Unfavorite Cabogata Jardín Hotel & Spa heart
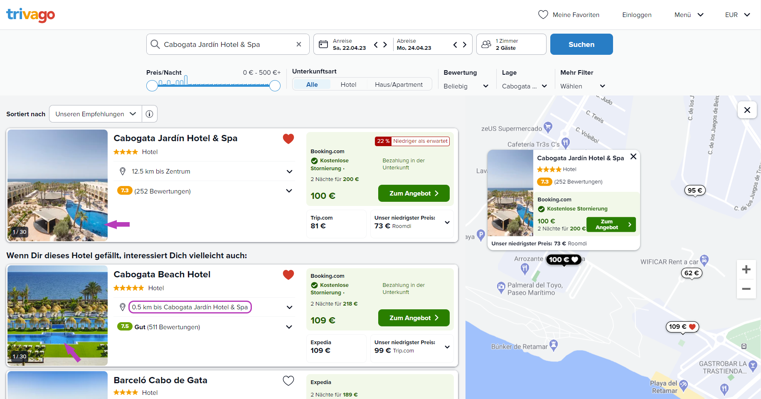This screenshot has height=399, width=761. (288, 139)
